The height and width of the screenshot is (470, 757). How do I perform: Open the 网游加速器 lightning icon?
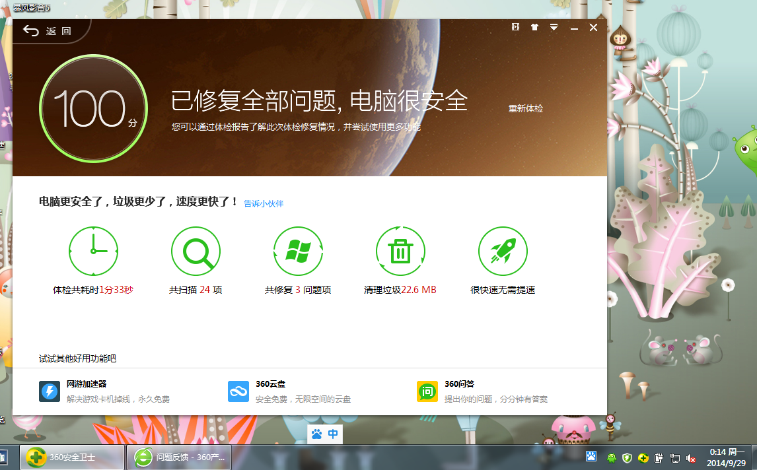tap(50, 391)
